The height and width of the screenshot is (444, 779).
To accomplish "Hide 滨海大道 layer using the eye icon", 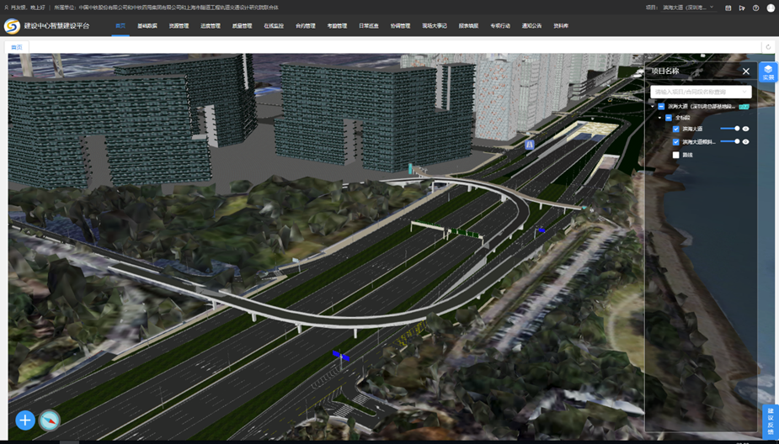I will tap(745, 129).
